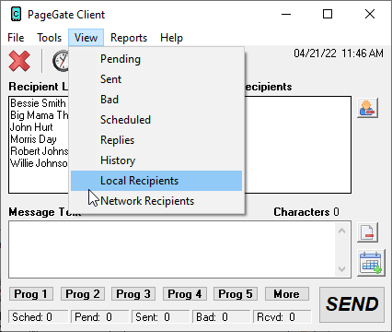Click the date and time display

[x=339, y=53]
